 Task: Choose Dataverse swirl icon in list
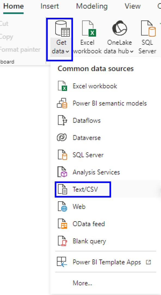click(62, 138)
